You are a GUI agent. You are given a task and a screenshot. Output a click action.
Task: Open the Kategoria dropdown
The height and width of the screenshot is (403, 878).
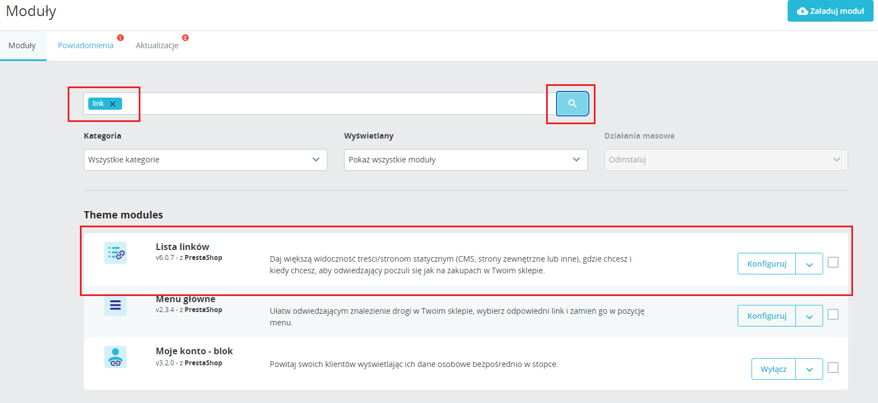[x=205, y=160]
